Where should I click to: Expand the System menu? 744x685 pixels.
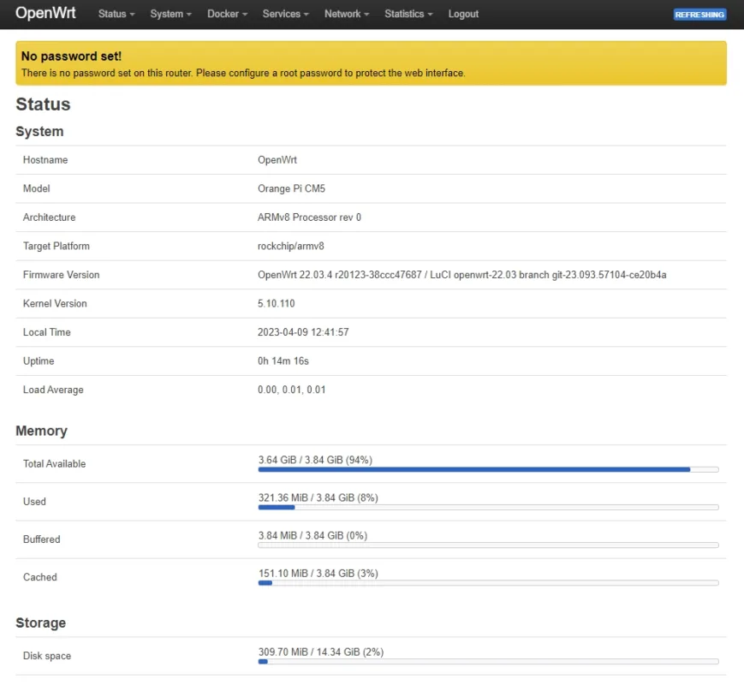pos(171,15)
